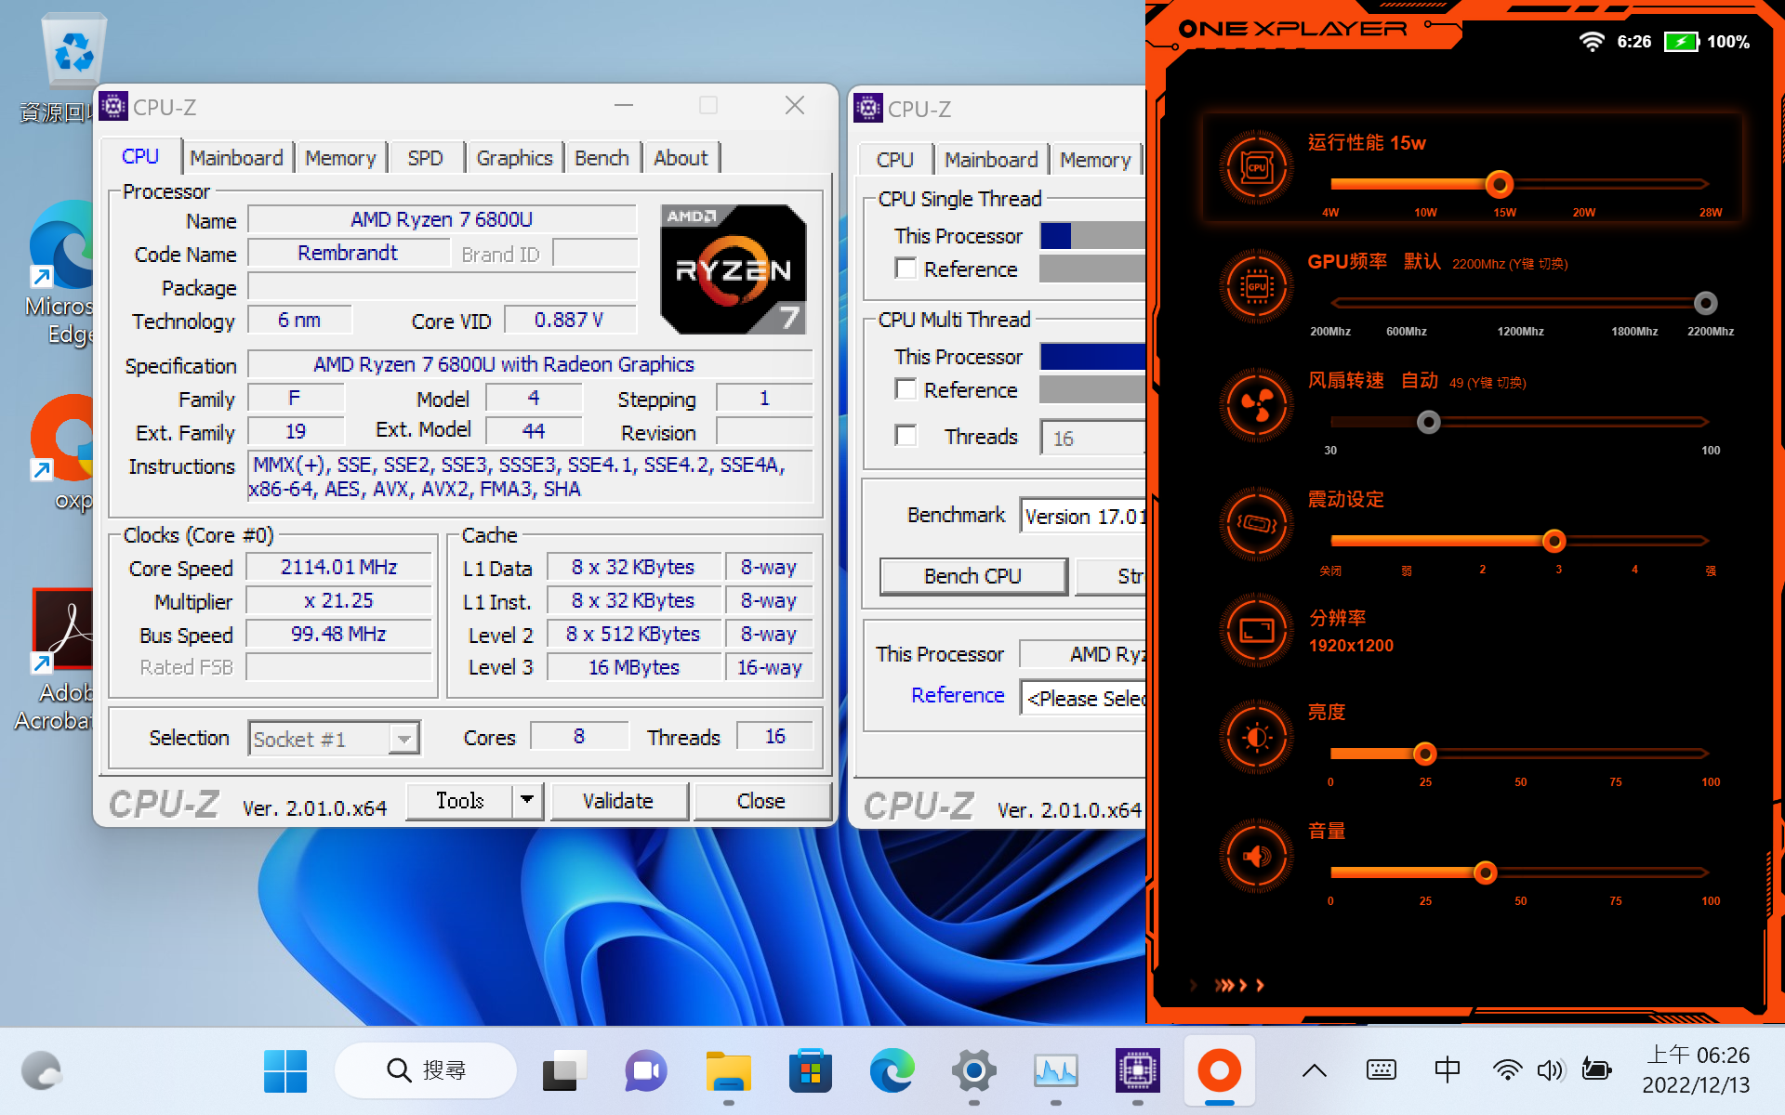Switch to Memory tab in front CPU-Z

340,158
